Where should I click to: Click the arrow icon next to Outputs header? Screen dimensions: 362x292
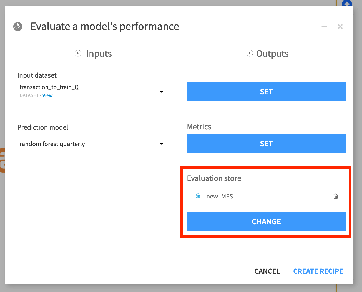pyautogui.click(x=249, y=53)
